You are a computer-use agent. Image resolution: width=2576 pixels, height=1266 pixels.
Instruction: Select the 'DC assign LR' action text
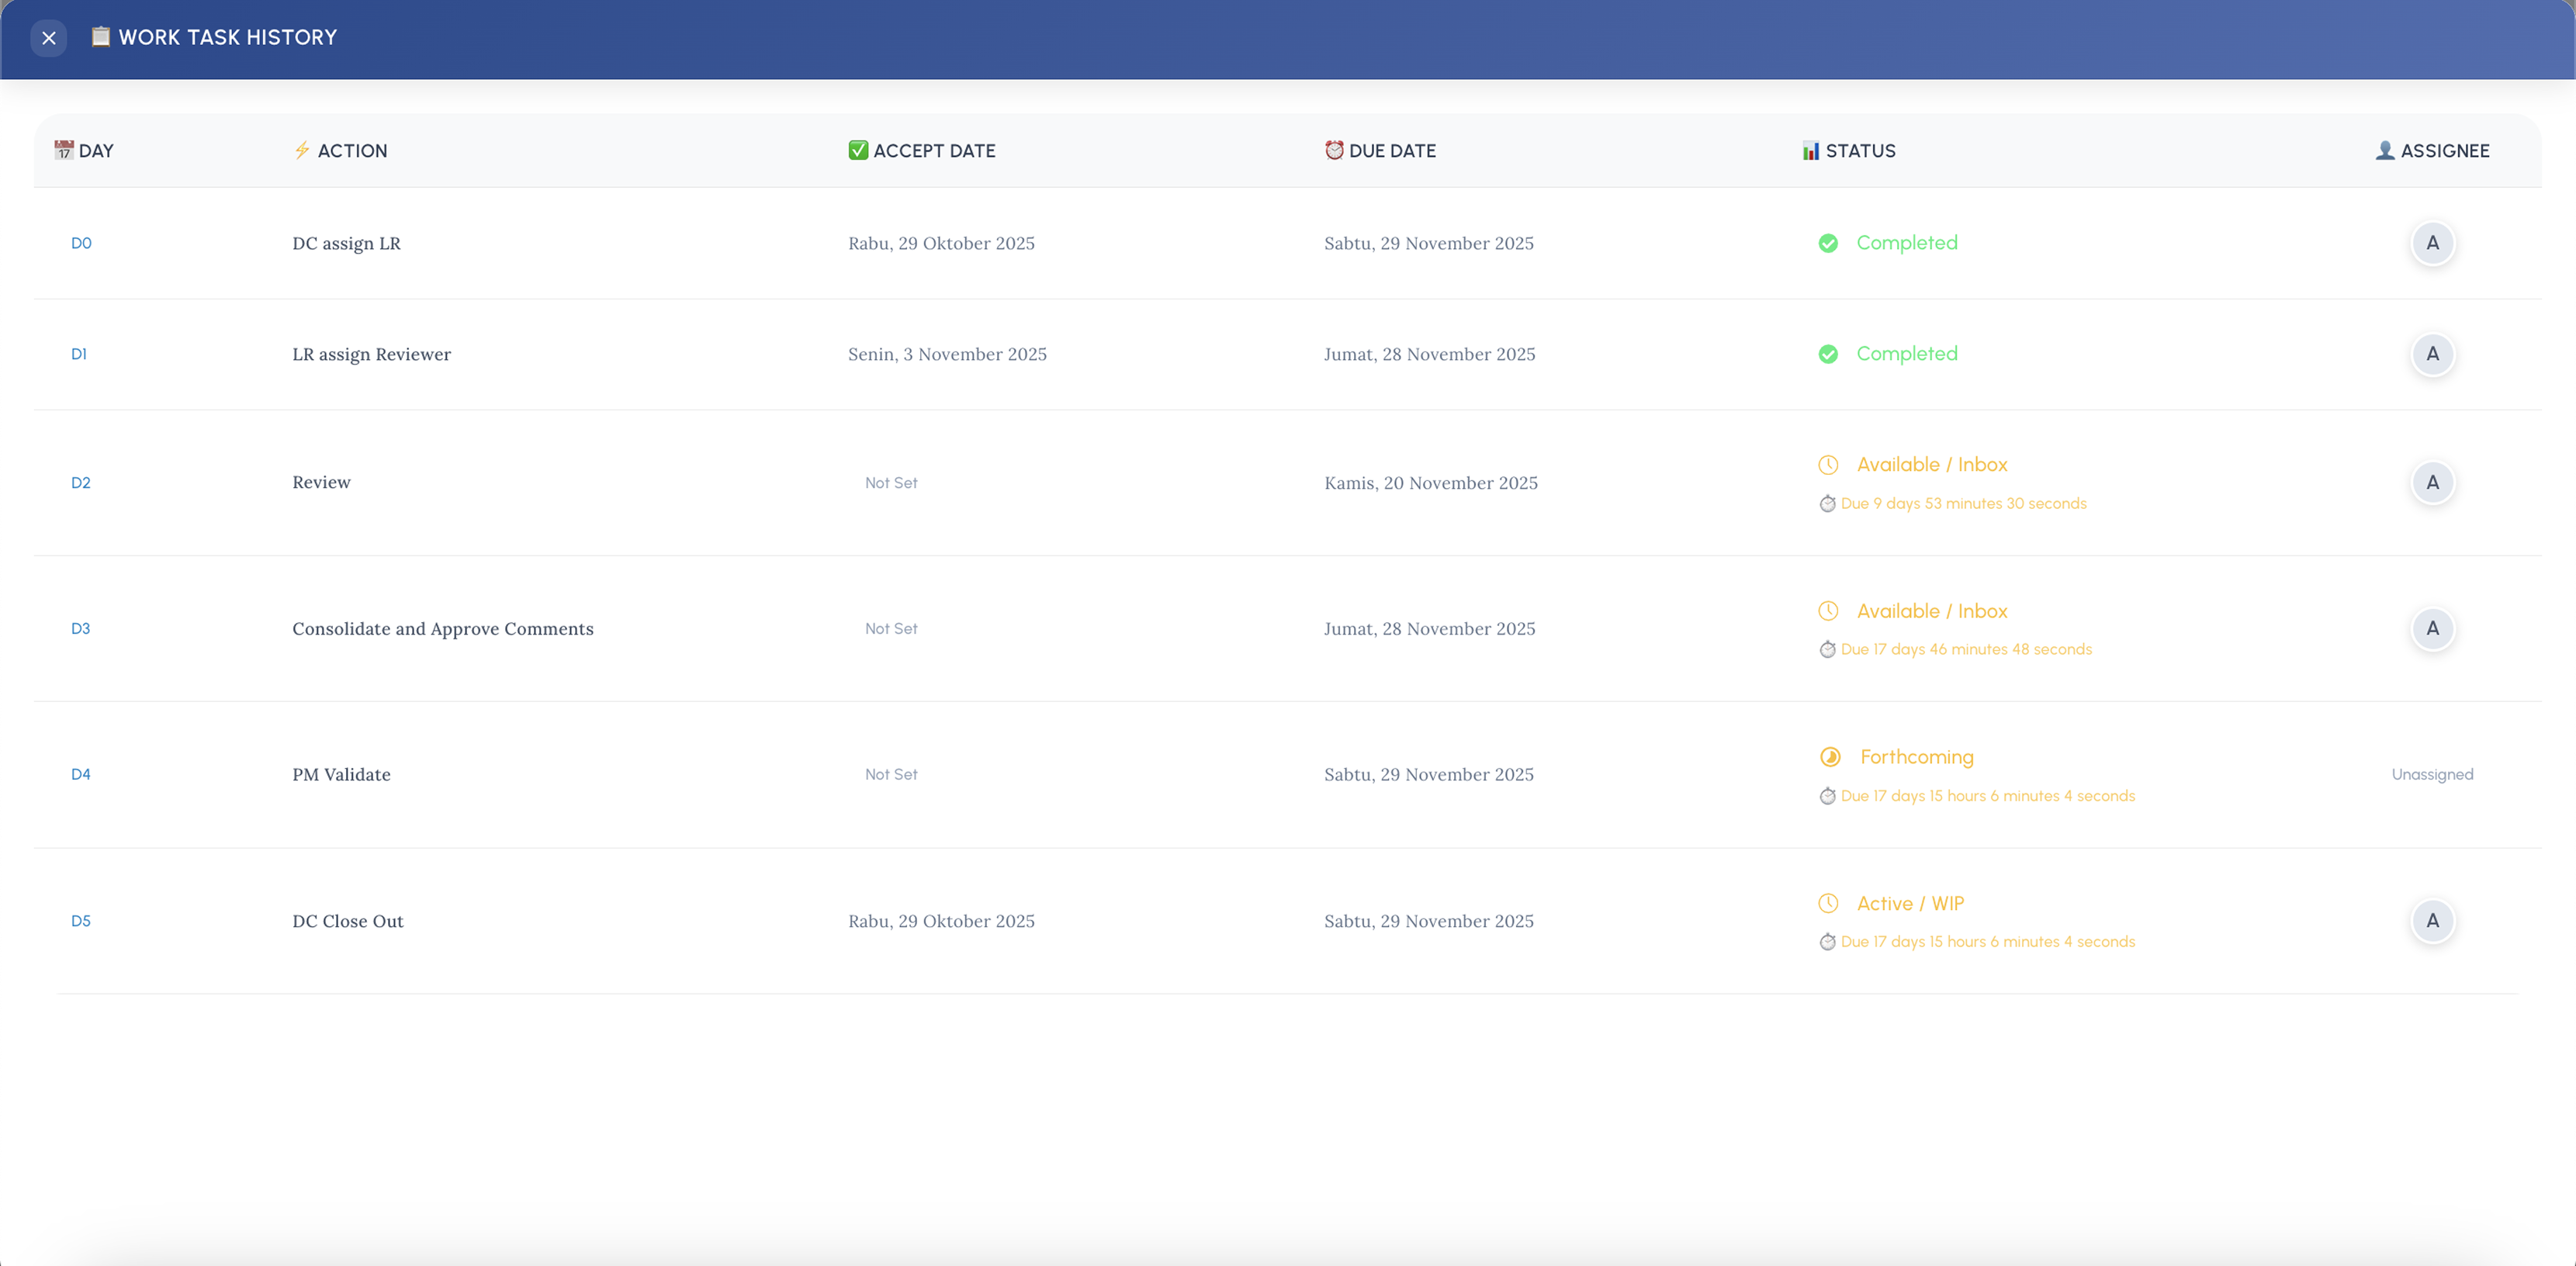pyautogui.click(x=346, y=243)
